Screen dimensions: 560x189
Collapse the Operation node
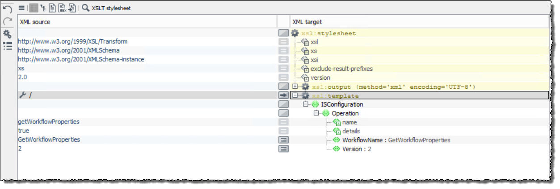point(316,113)
